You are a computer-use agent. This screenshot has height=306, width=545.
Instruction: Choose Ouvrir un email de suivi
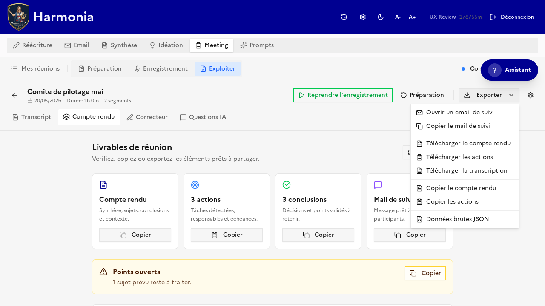point(465,113)
